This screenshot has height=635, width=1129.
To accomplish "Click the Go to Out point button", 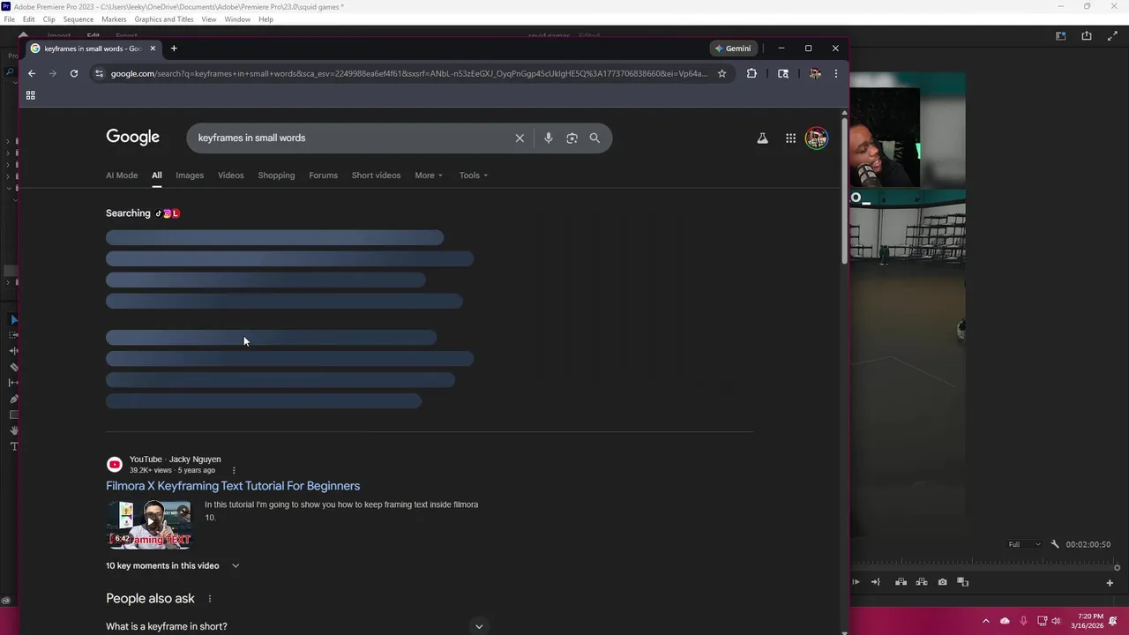I will pos(875,582).
